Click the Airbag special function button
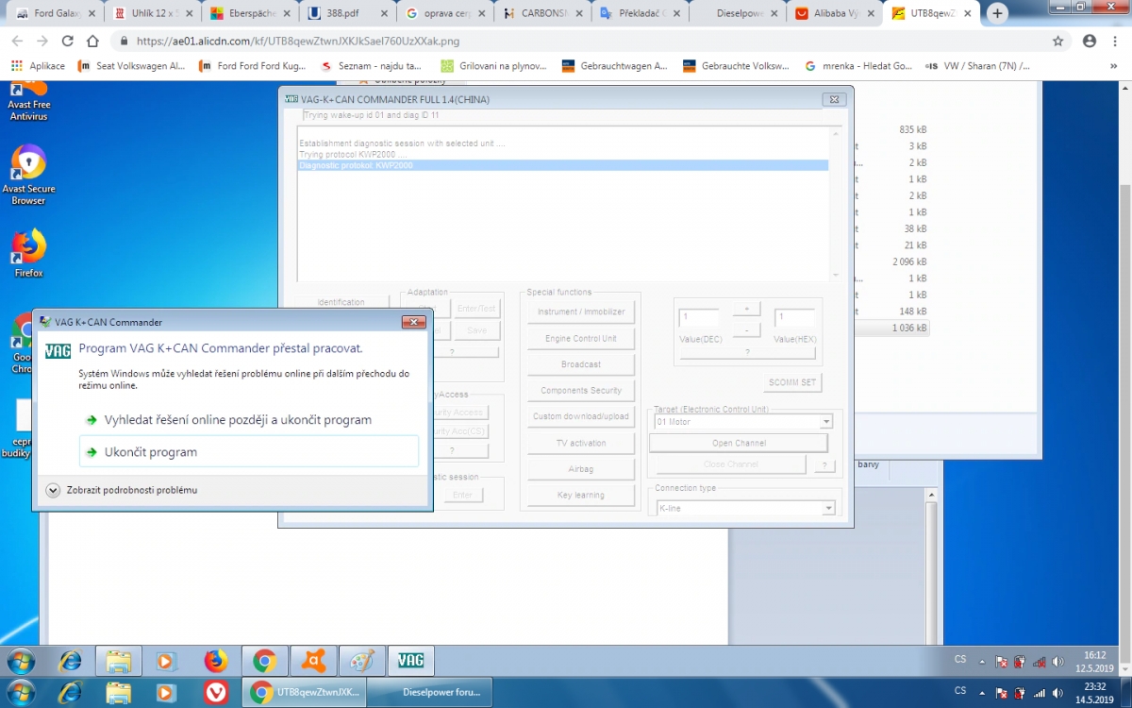The image size is (1132, 708). coord(580,469)
